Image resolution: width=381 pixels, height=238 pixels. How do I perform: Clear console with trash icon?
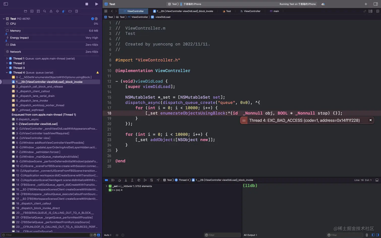(x=367, y=235)
